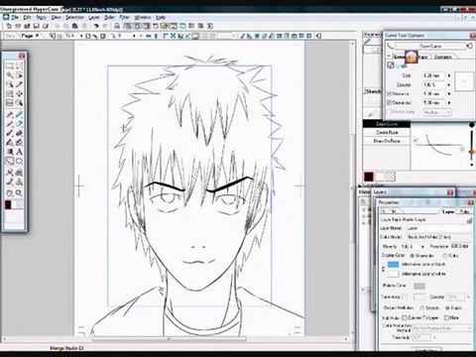Viewport: 476px width, 357px height.
Task: Expand the arrow next to Size field
Action: tap(449, 75)
